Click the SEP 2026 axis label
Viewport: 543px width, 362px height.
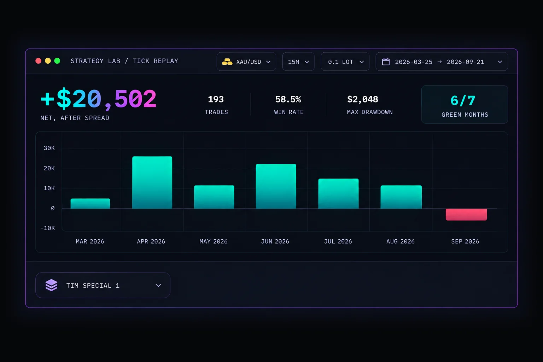[465, 241]
